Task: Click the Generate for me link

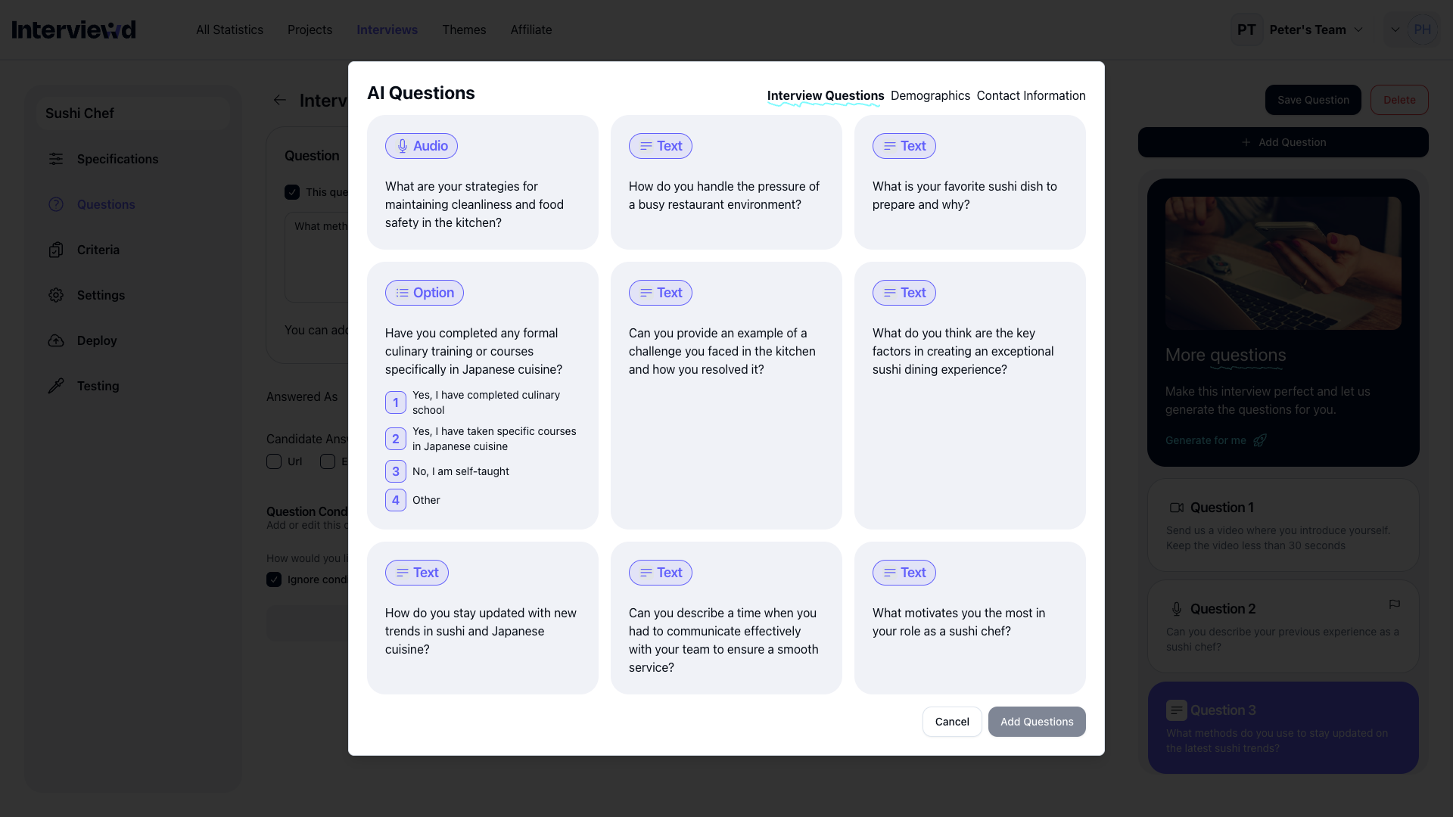Action: [x=1206, y=440]
